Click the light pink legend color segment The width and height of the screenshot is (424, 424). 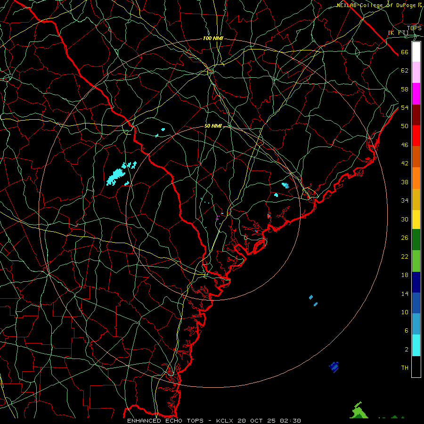tap(416, 72)
